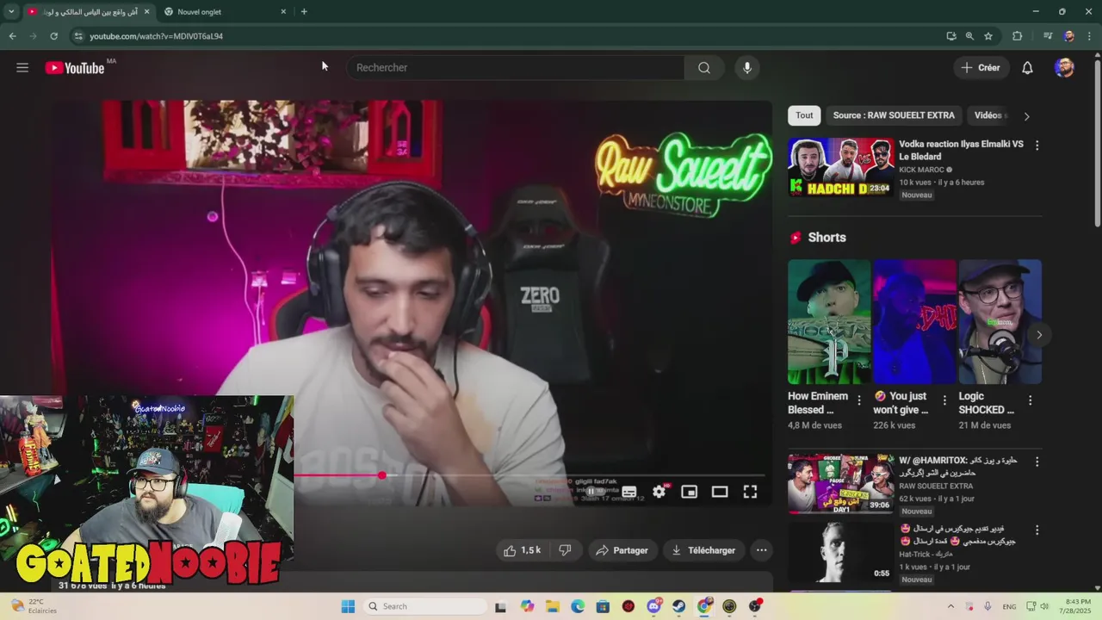Image resolution: width=1102 pixels, height=620 pixels.
Task: Open options for the Logic SHOCKED short
Action: (1030, 400)
